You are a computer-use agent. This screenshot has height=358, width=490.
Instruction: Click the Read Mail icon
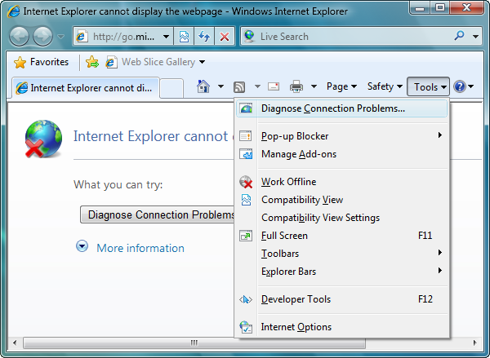274,86
